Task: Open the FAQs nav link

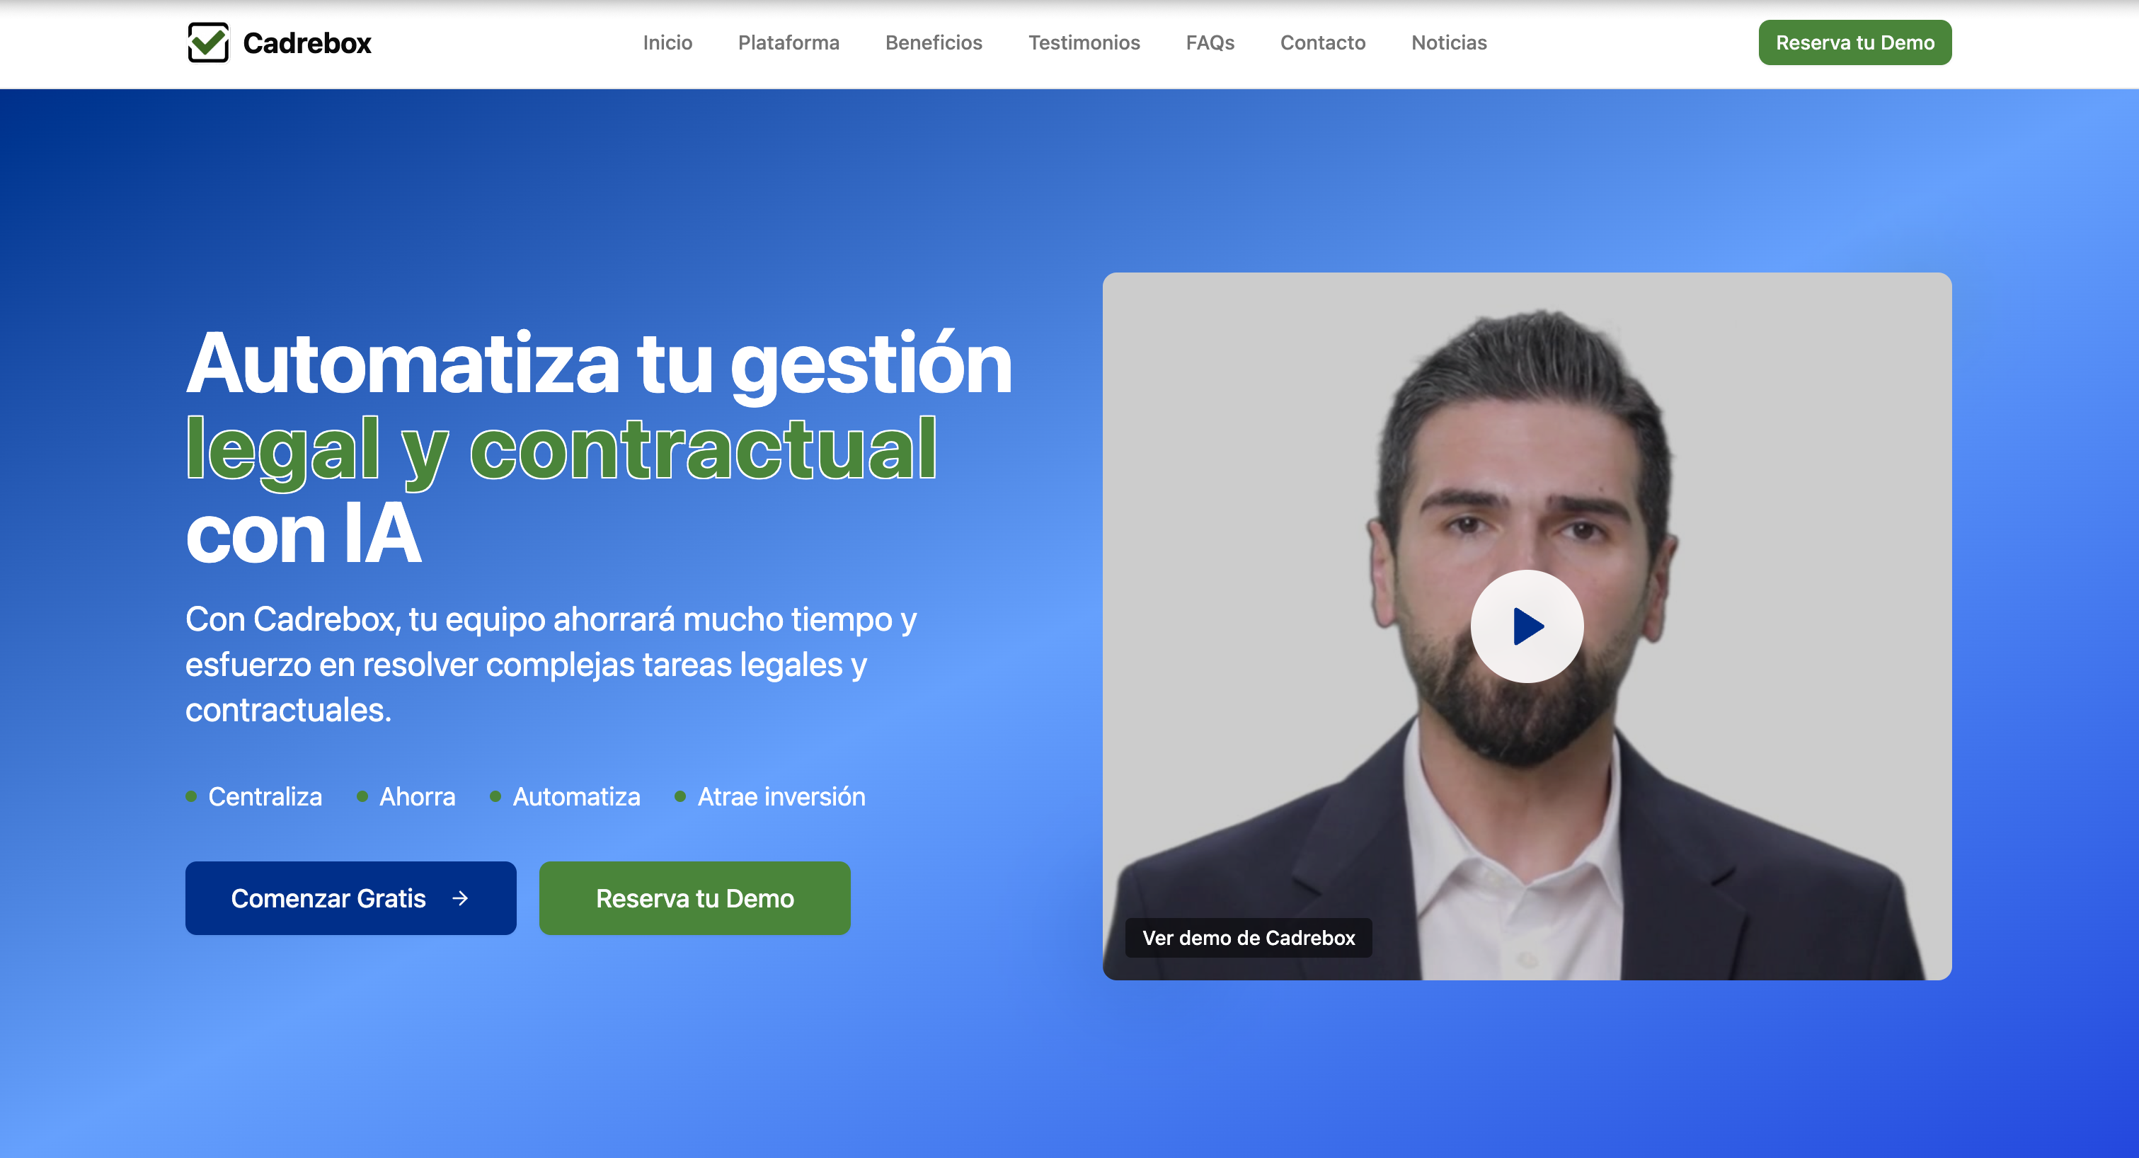Action: [x=1210, y=42]
